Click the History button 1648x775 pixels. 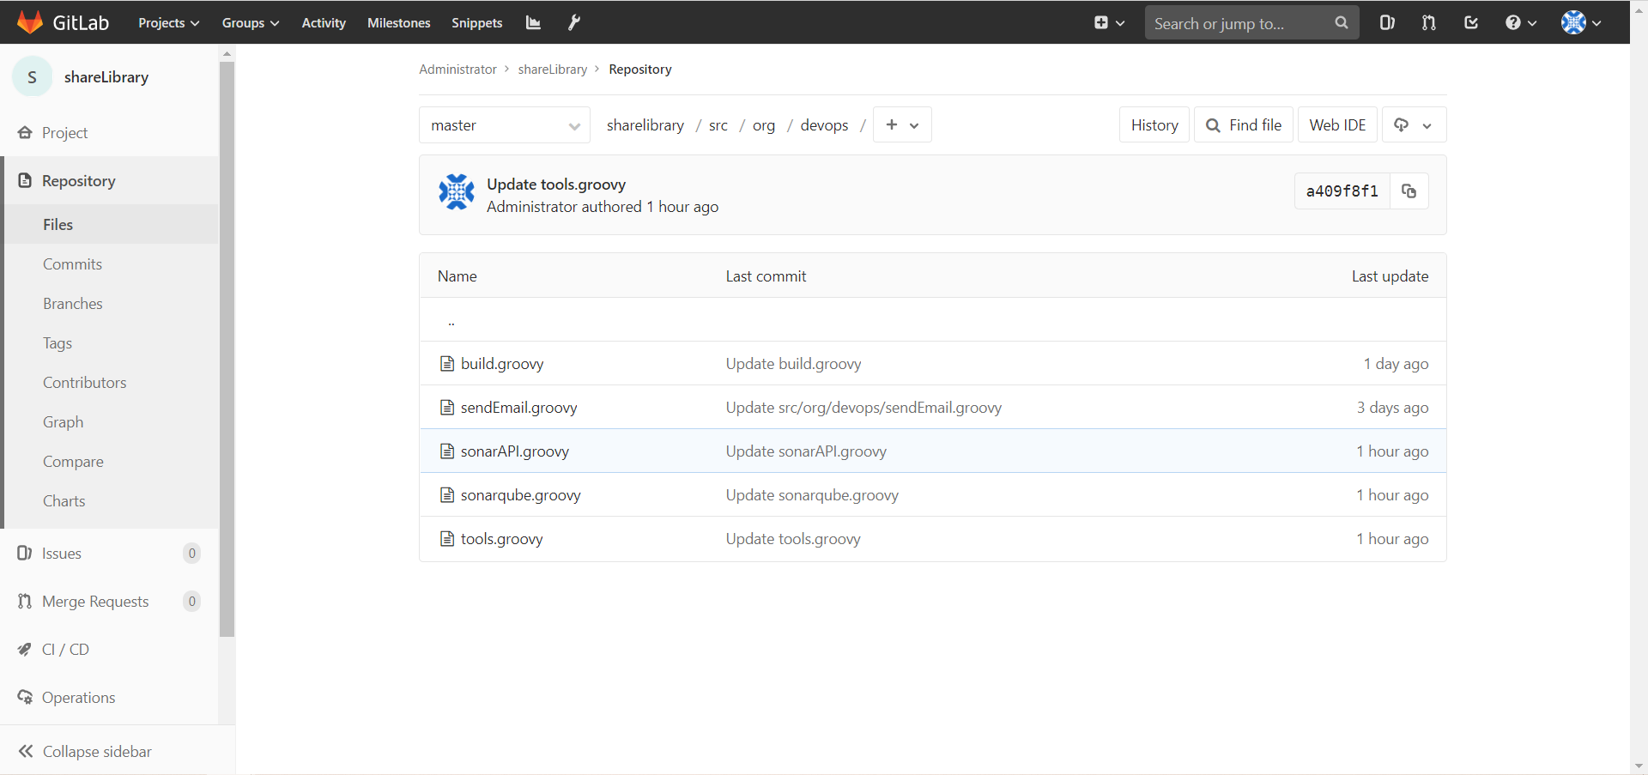1154,125
